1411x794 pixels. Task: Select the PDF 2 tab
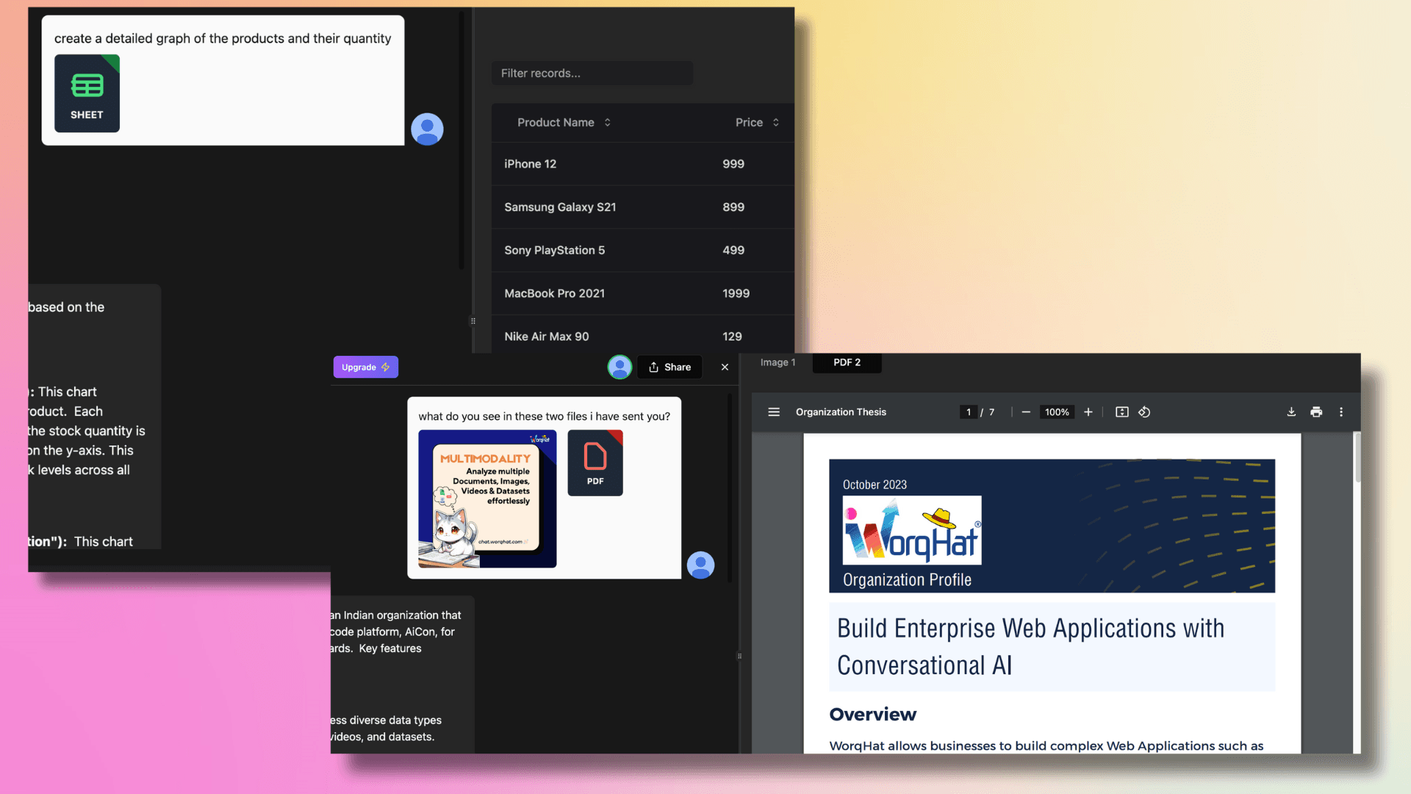tap(847, 362)
